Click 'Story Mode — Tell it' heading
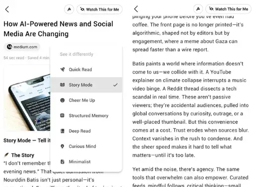272x187 pixels. (27, 140)
